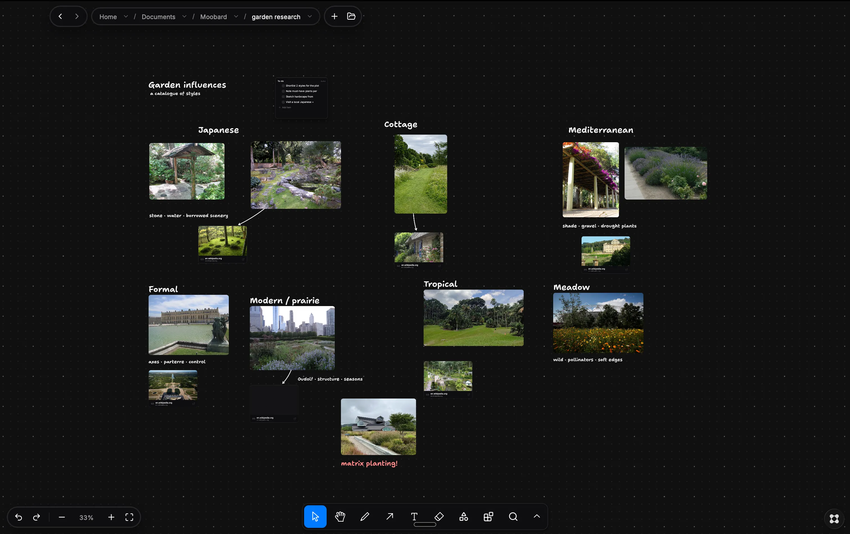Check off 'Shortlist 2 styles for the plot'

(283, 86)
